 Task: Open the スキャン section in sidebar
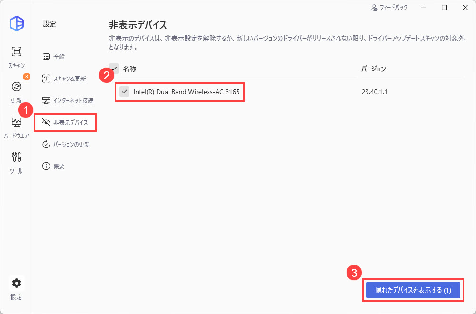pos(16,57)
